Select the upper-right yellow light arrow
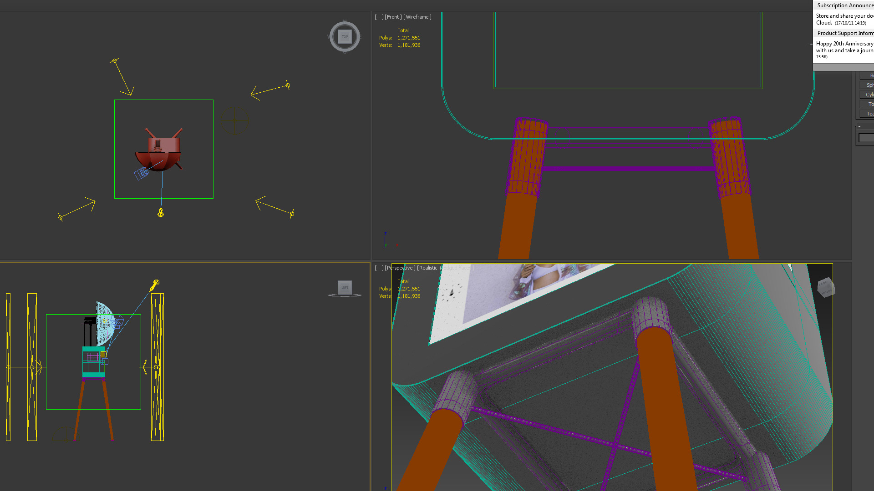 click(270, 90)
